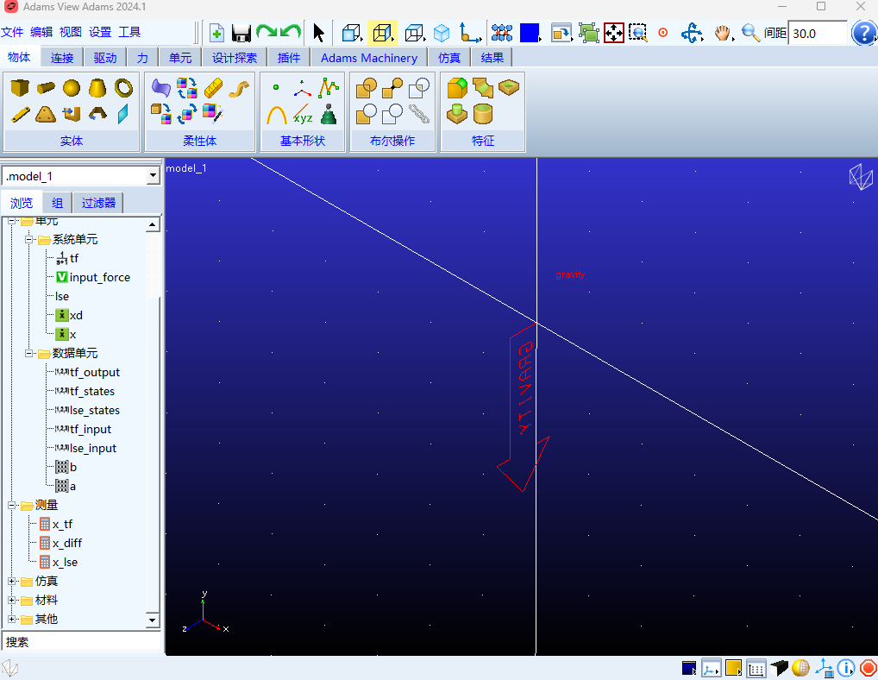This screenshot has width=878, height=680.
Task: Click the green redo arrow
Action: [267, 32]
